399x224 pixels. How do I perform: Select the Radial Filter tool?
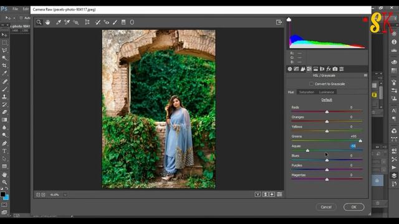[132, 22]
